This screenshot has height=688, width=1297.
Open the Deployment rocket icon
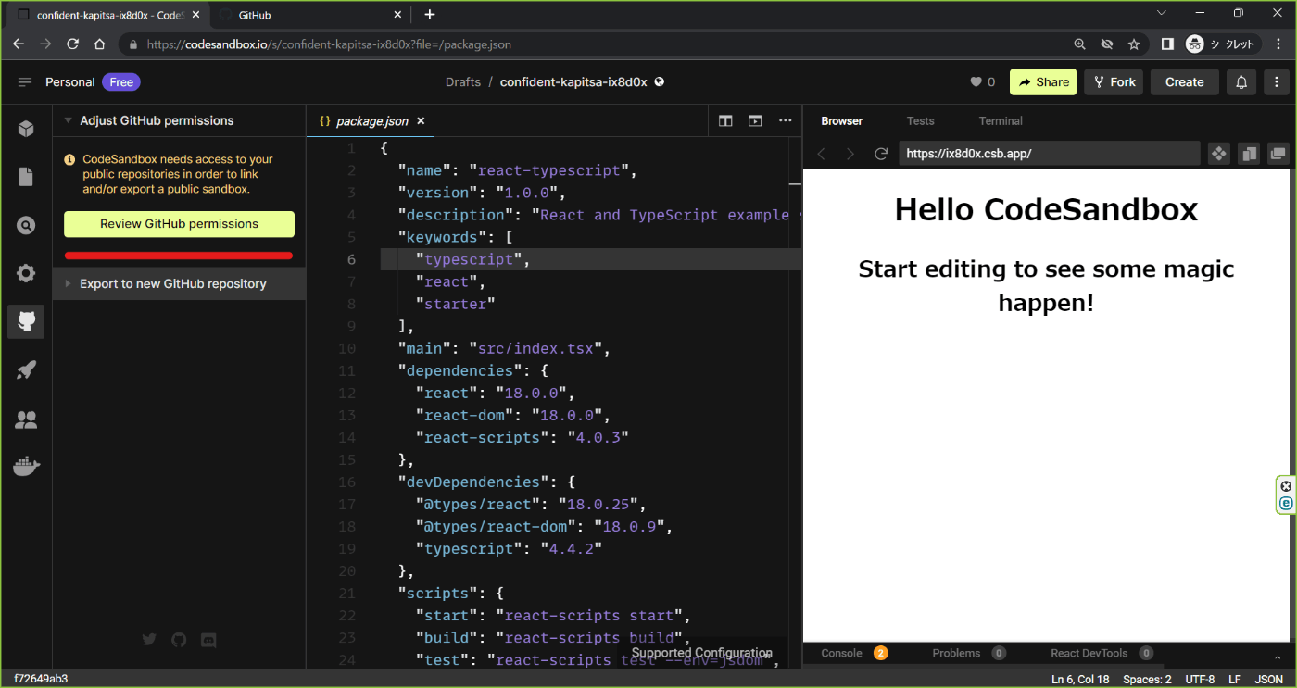click(26, 370)
